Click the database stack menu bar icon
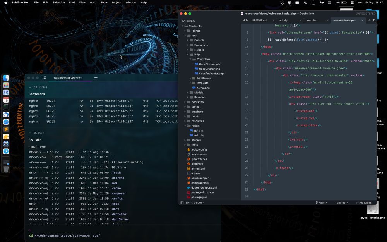This screenshot has width=387, height=242. (313, 2)
